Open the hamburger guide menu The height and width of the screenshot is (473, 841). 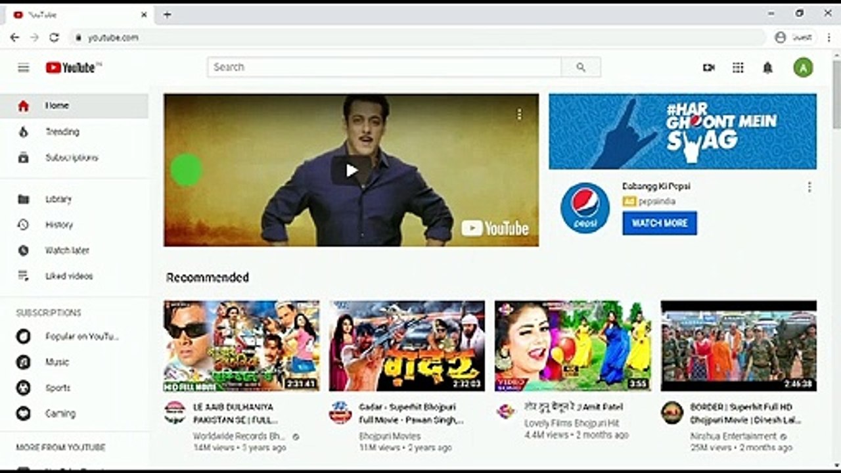(24, 68)
